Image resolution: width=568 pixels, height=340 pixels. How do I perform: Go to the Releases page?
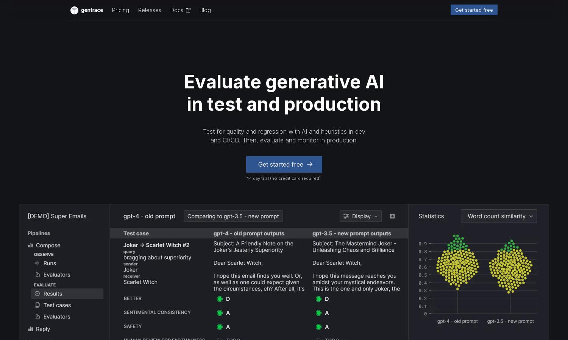click(x=150, y=10)
